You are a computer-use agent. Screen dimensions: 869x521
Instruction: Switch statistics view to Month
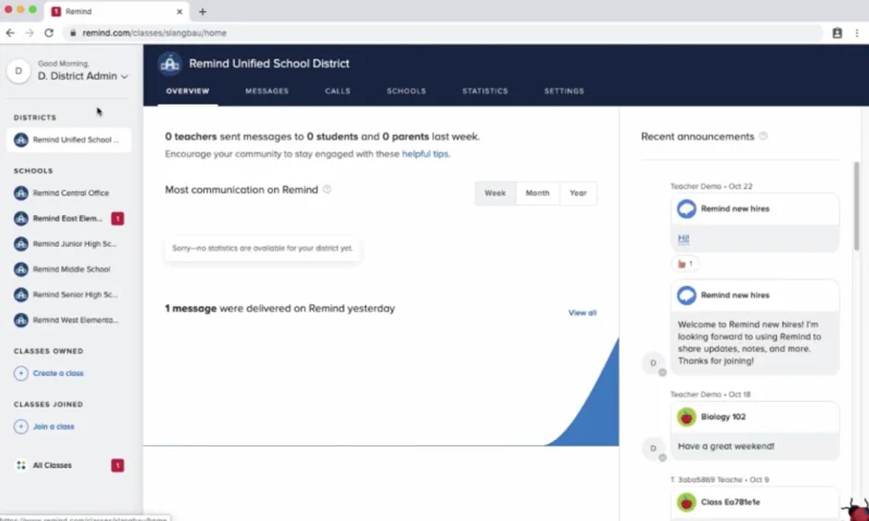(x=537, y=193)
